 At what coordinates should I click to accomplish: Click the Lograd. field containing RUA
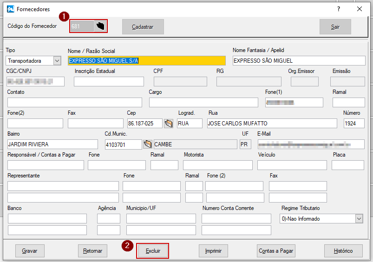click(190, 123)
